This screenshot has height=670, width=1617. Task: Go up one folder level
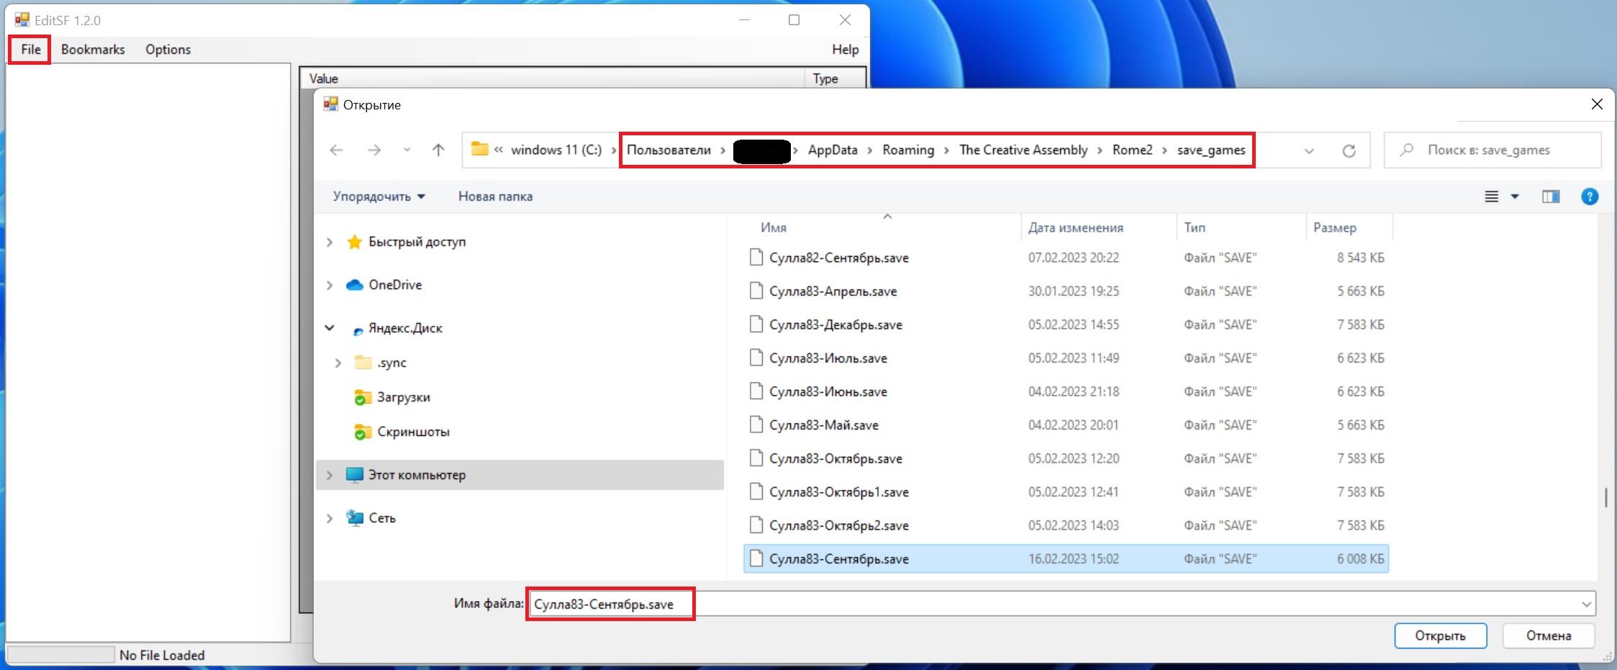[438, 150]
